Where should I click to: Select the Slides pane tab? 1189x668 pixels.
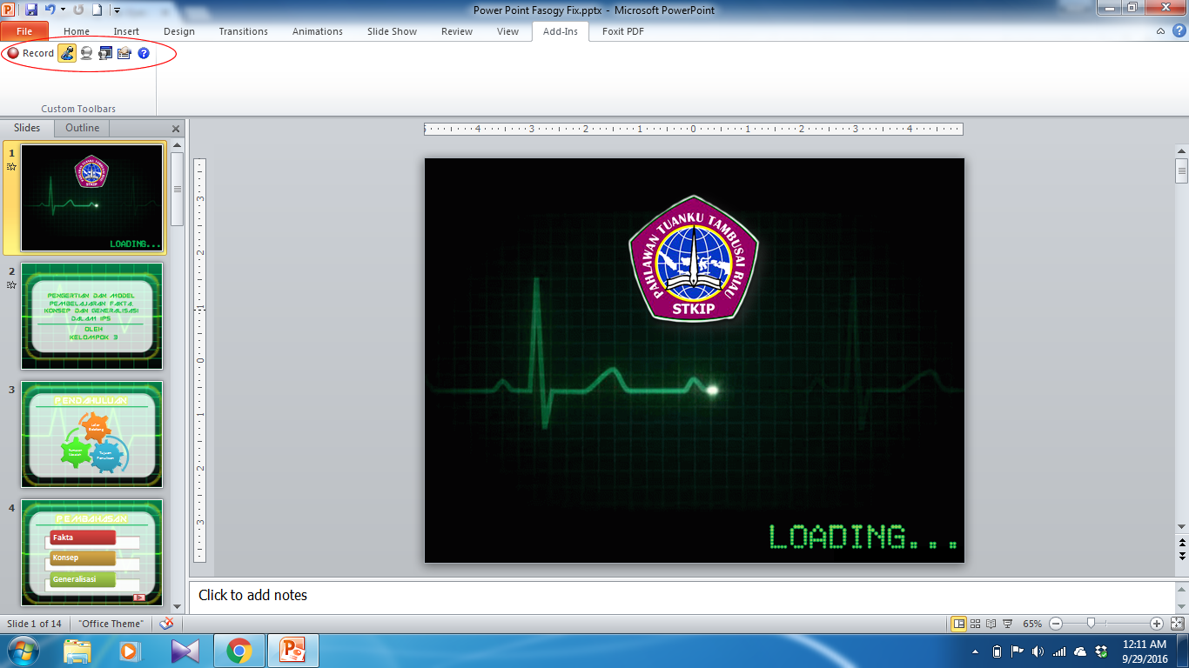27,128
